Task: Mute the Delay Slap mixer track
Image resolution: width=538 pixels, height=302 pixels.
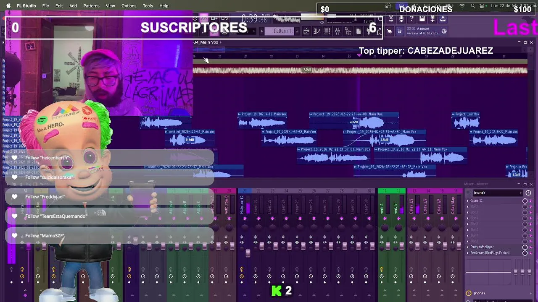Action: (456, 219)
